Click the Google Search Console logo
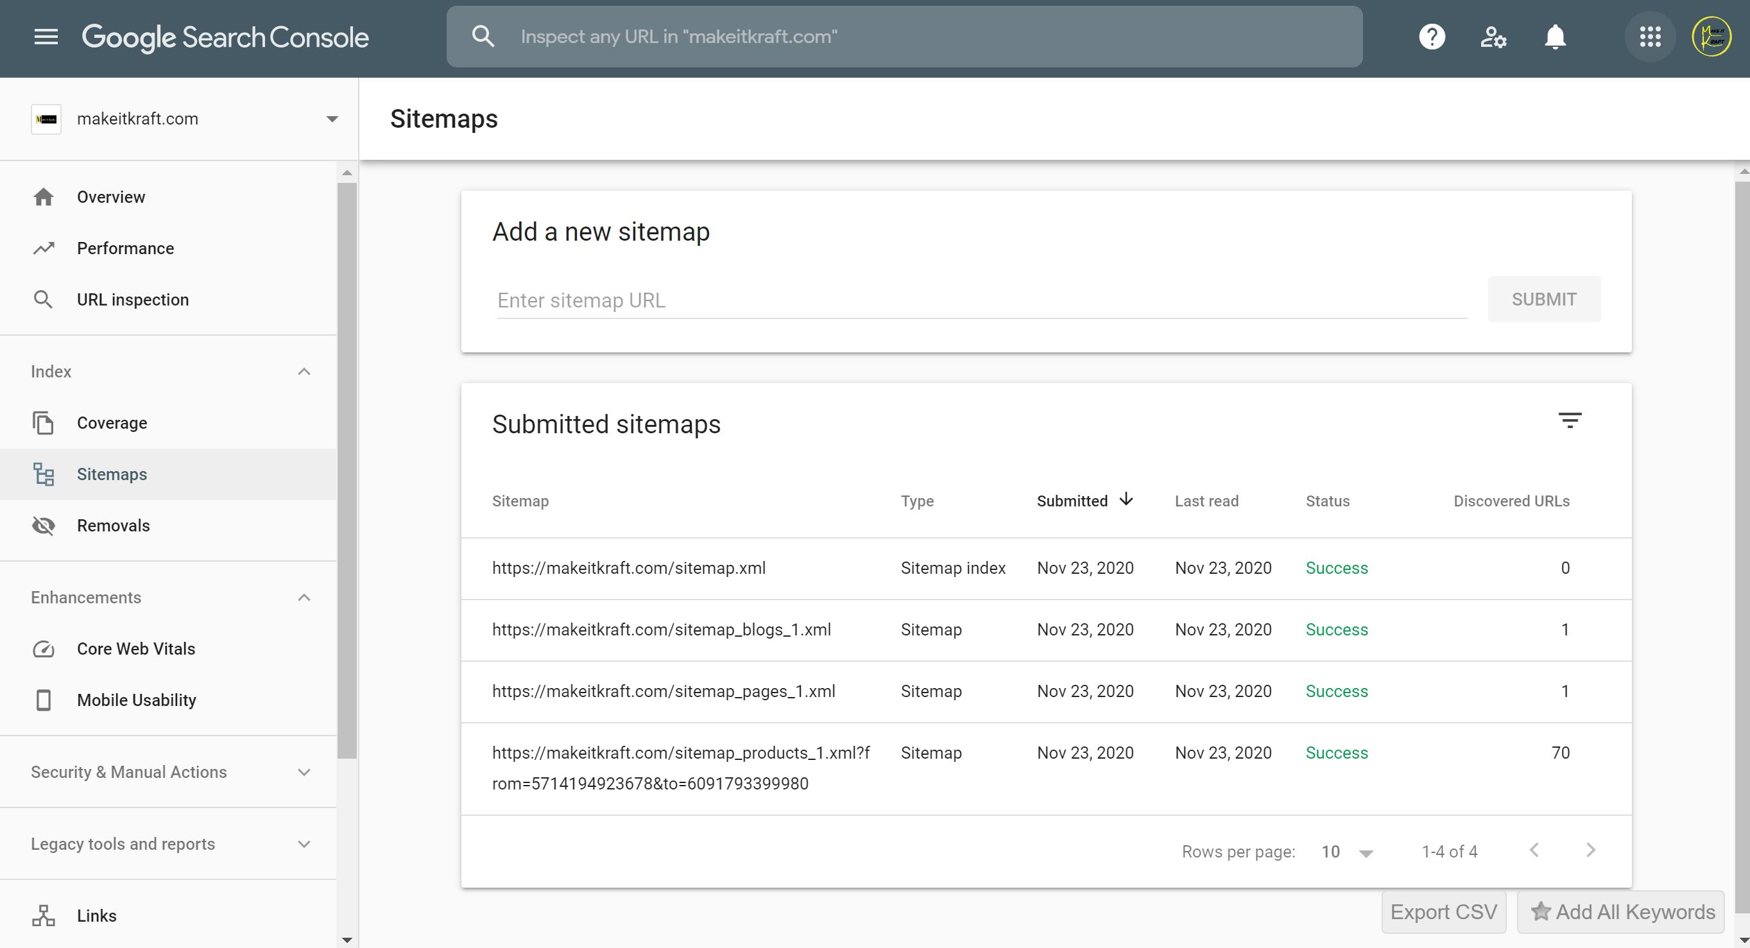The height and width of the screenshot is (948, 1750). (225, 37)
